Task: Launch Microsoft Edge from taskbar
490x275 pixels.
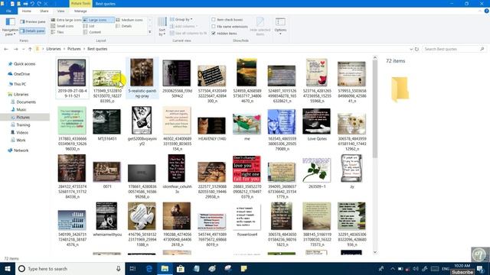Action: (x=149, y=268)
